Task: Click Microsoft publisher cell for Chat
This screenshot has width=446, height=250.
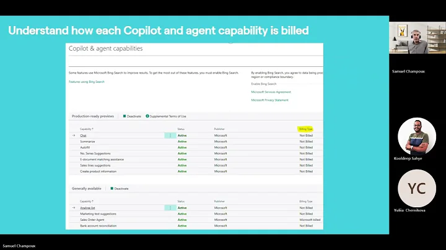Action: 221,136
